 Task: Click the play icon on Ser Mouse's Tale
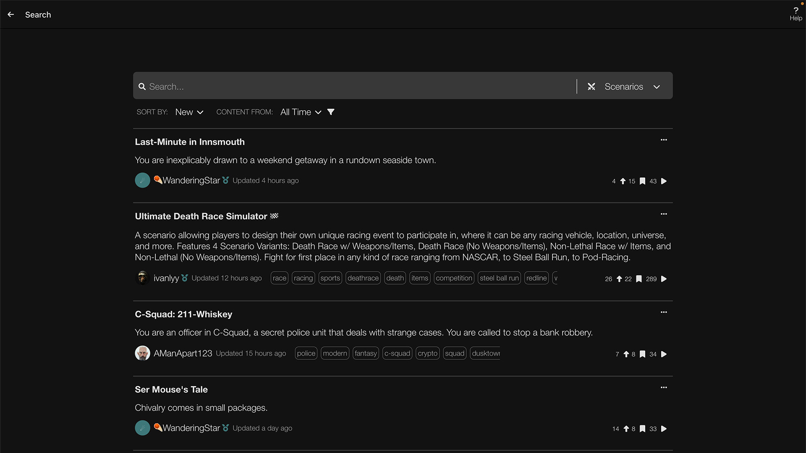click(664, 429)
